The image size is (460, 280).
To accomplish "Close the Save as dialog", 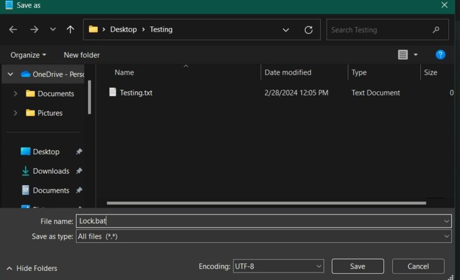I will coord(444,5).
